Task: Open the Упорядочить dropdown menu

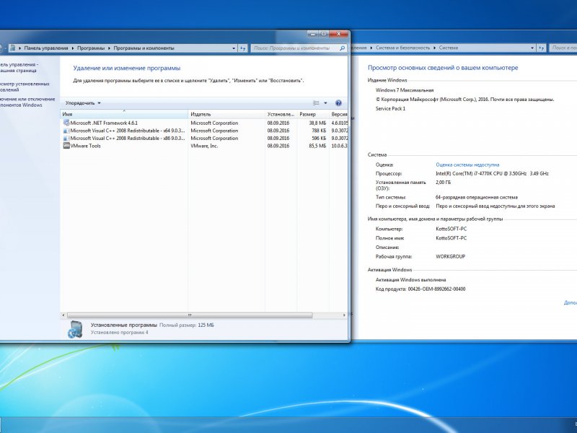Action: click(83, 103)
